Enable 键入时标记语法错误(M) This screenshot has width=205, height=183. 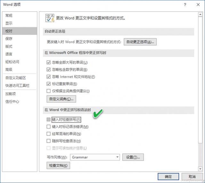click(48, 127)
